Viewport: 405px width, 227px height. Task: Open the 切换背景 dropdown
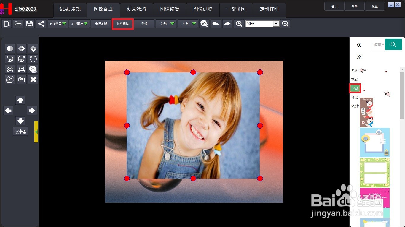click(58, 24)
